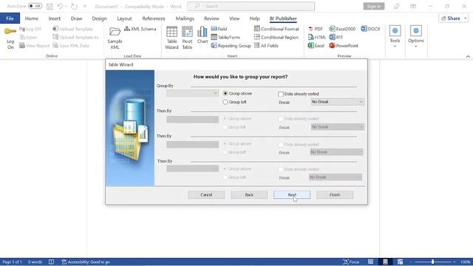Toggle the AutoSave switch
Screen dimensions: 473x266
35,6
